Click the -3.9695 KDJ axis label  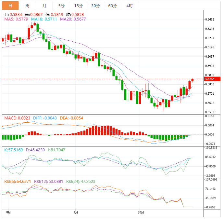click(x=210, y=176)
